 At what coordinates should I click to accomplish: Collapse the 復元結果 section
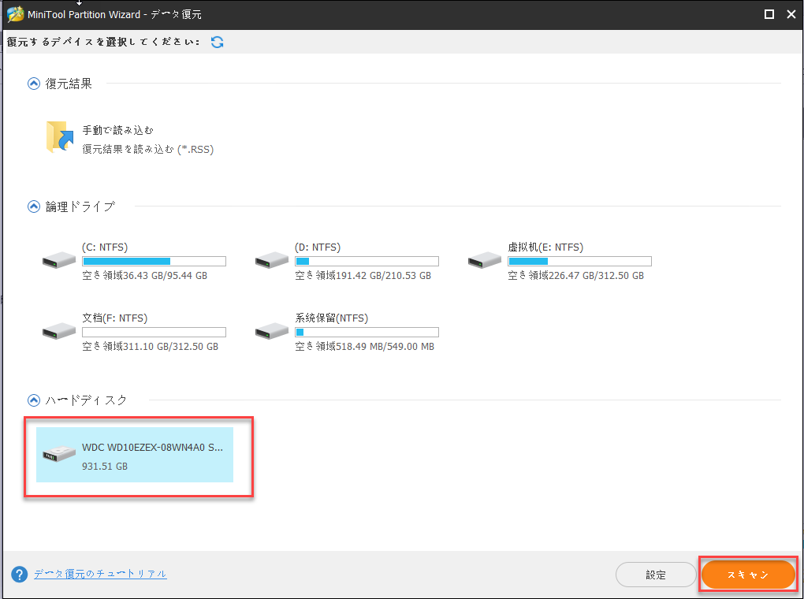[x=33, y=83]
